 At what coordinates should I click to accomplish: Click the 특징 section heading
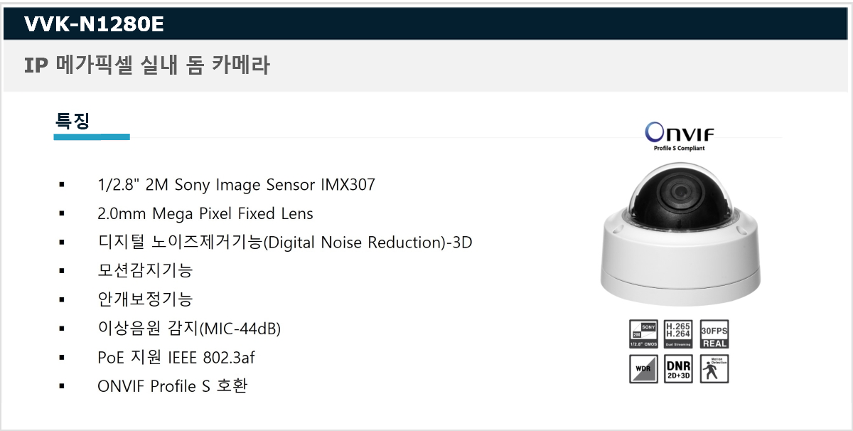[73, 119]
